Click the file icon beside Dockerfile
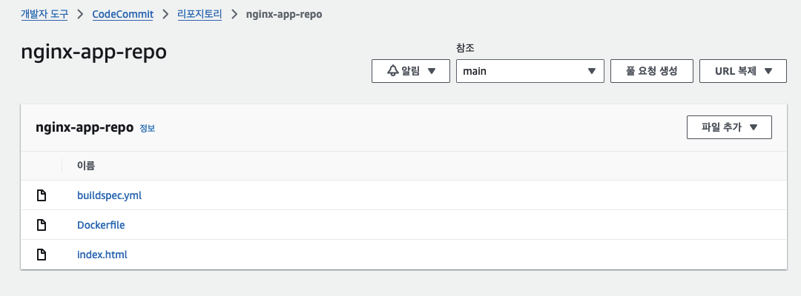This screenshot has width=801, height=296. [42, 225]
